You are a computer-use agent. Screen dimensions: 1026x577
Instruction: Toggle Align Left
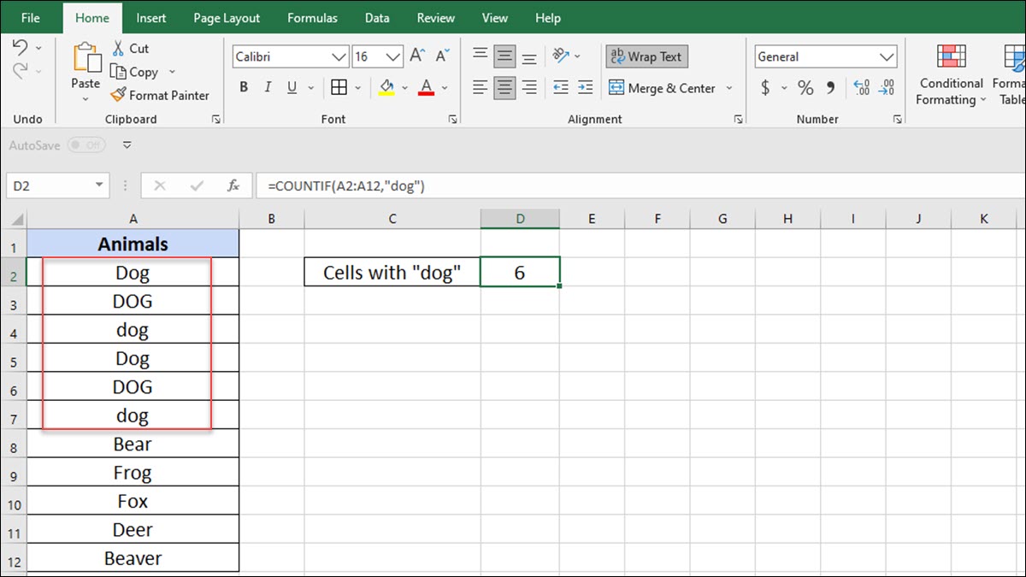click(481, 87)
